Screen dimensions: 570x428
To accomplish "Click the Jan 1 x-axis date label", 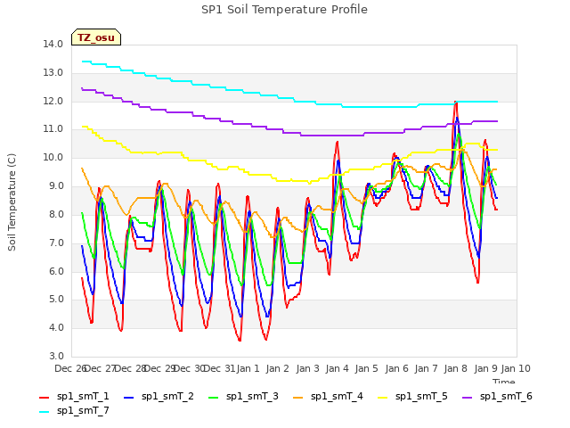I will click(x=248, y=368).
